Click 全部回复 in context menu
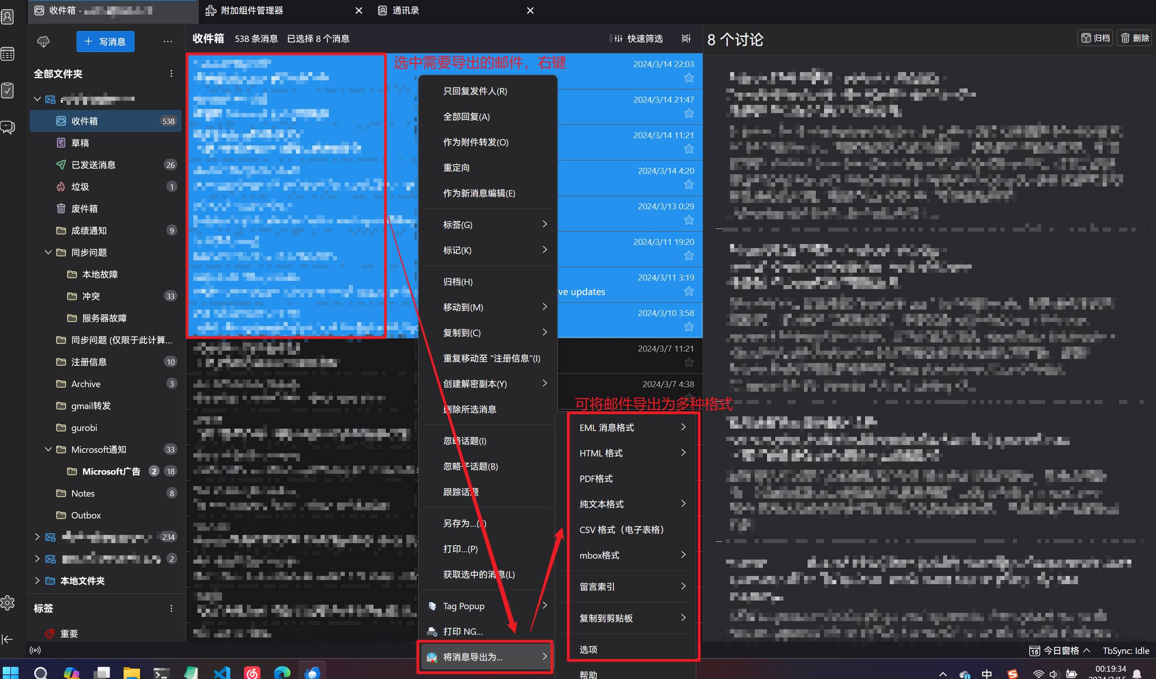The image size is (1156, 679). pyautogui.click(x=467, y=116)
